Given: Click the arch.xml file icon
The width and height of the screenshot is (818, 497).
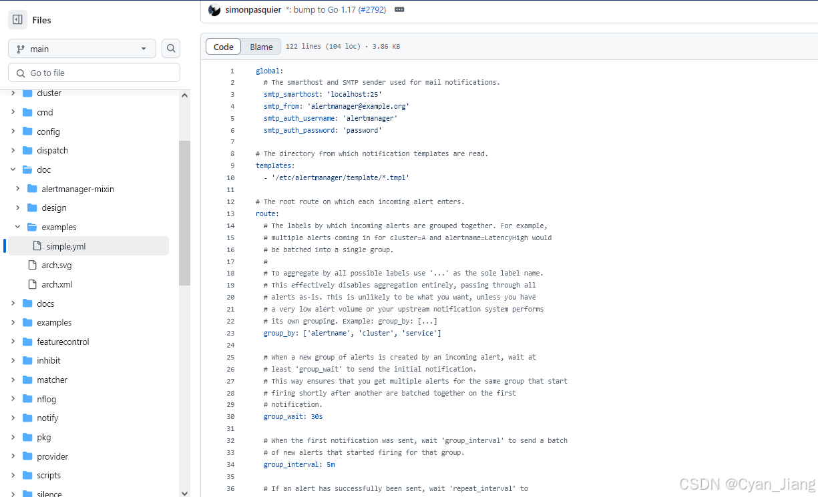Looking at the screenshot, I should point(32,284).
